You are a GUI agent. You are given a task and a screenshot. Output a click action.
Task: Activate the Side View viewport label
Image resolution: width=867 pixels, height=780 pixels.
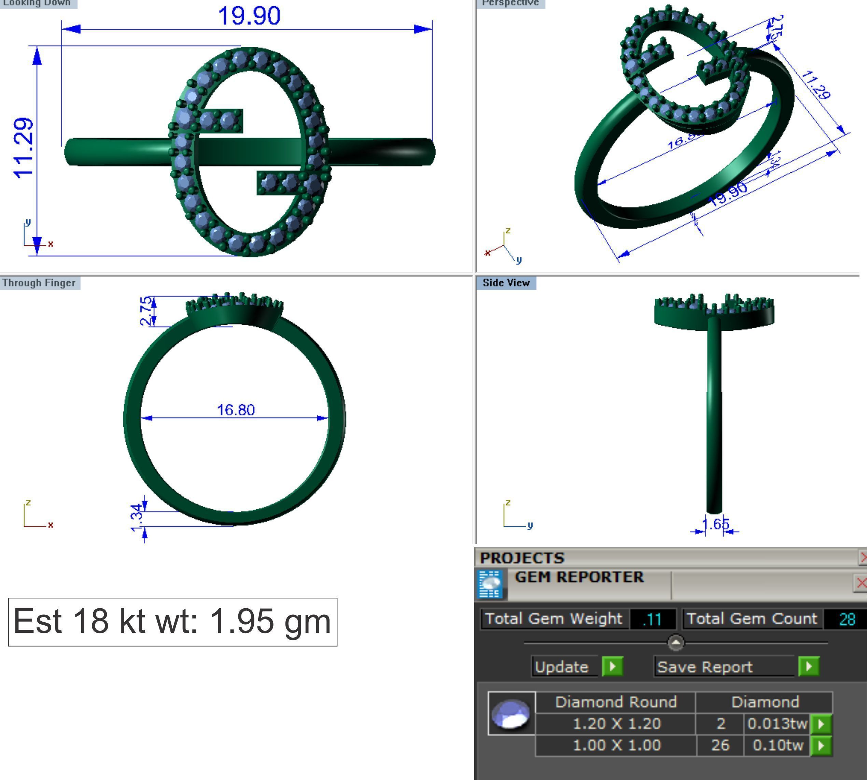[506, 283]
